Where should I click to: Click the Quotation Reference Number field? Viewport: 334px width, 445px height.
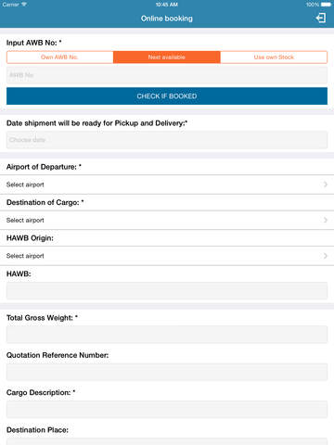167,372
